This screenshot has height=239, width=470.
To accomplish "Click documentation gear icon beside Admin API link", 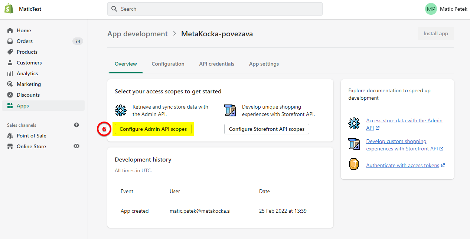I will point(354,123).
